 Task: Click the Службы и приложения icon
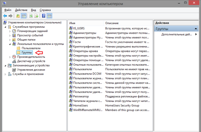pyautogui.click(x=9, y=74)
